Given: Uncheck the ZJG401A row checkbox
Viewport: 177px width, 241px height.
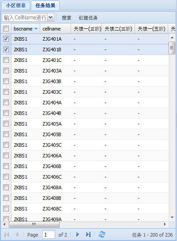Looking at the screenshot, I should coord(6,39).
